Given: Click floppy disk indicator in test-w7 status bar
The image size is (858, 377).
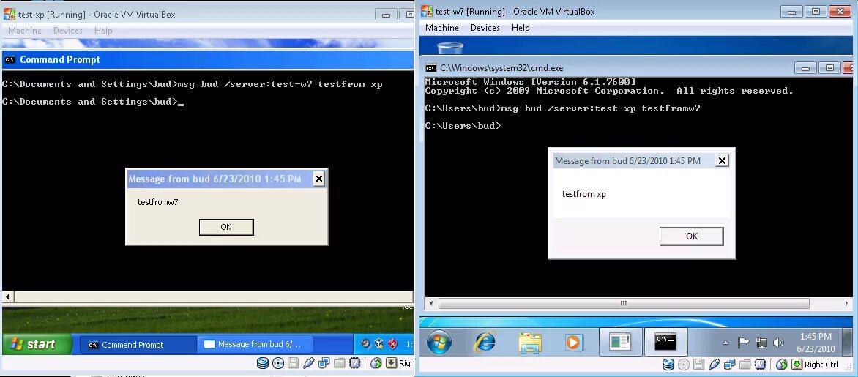Looking at the screenshot, I should pos(698,365).
